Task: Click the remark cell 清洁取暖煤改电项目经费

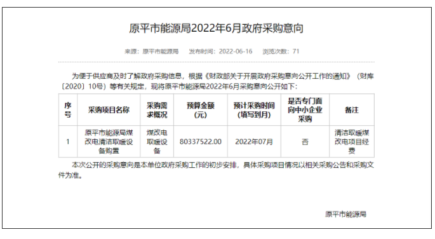Action: click(352, 142)
